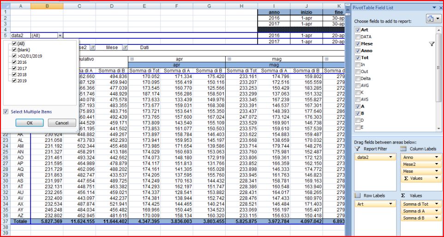Uncheck the Art field
444x237 pixels.
click(358, 30)
